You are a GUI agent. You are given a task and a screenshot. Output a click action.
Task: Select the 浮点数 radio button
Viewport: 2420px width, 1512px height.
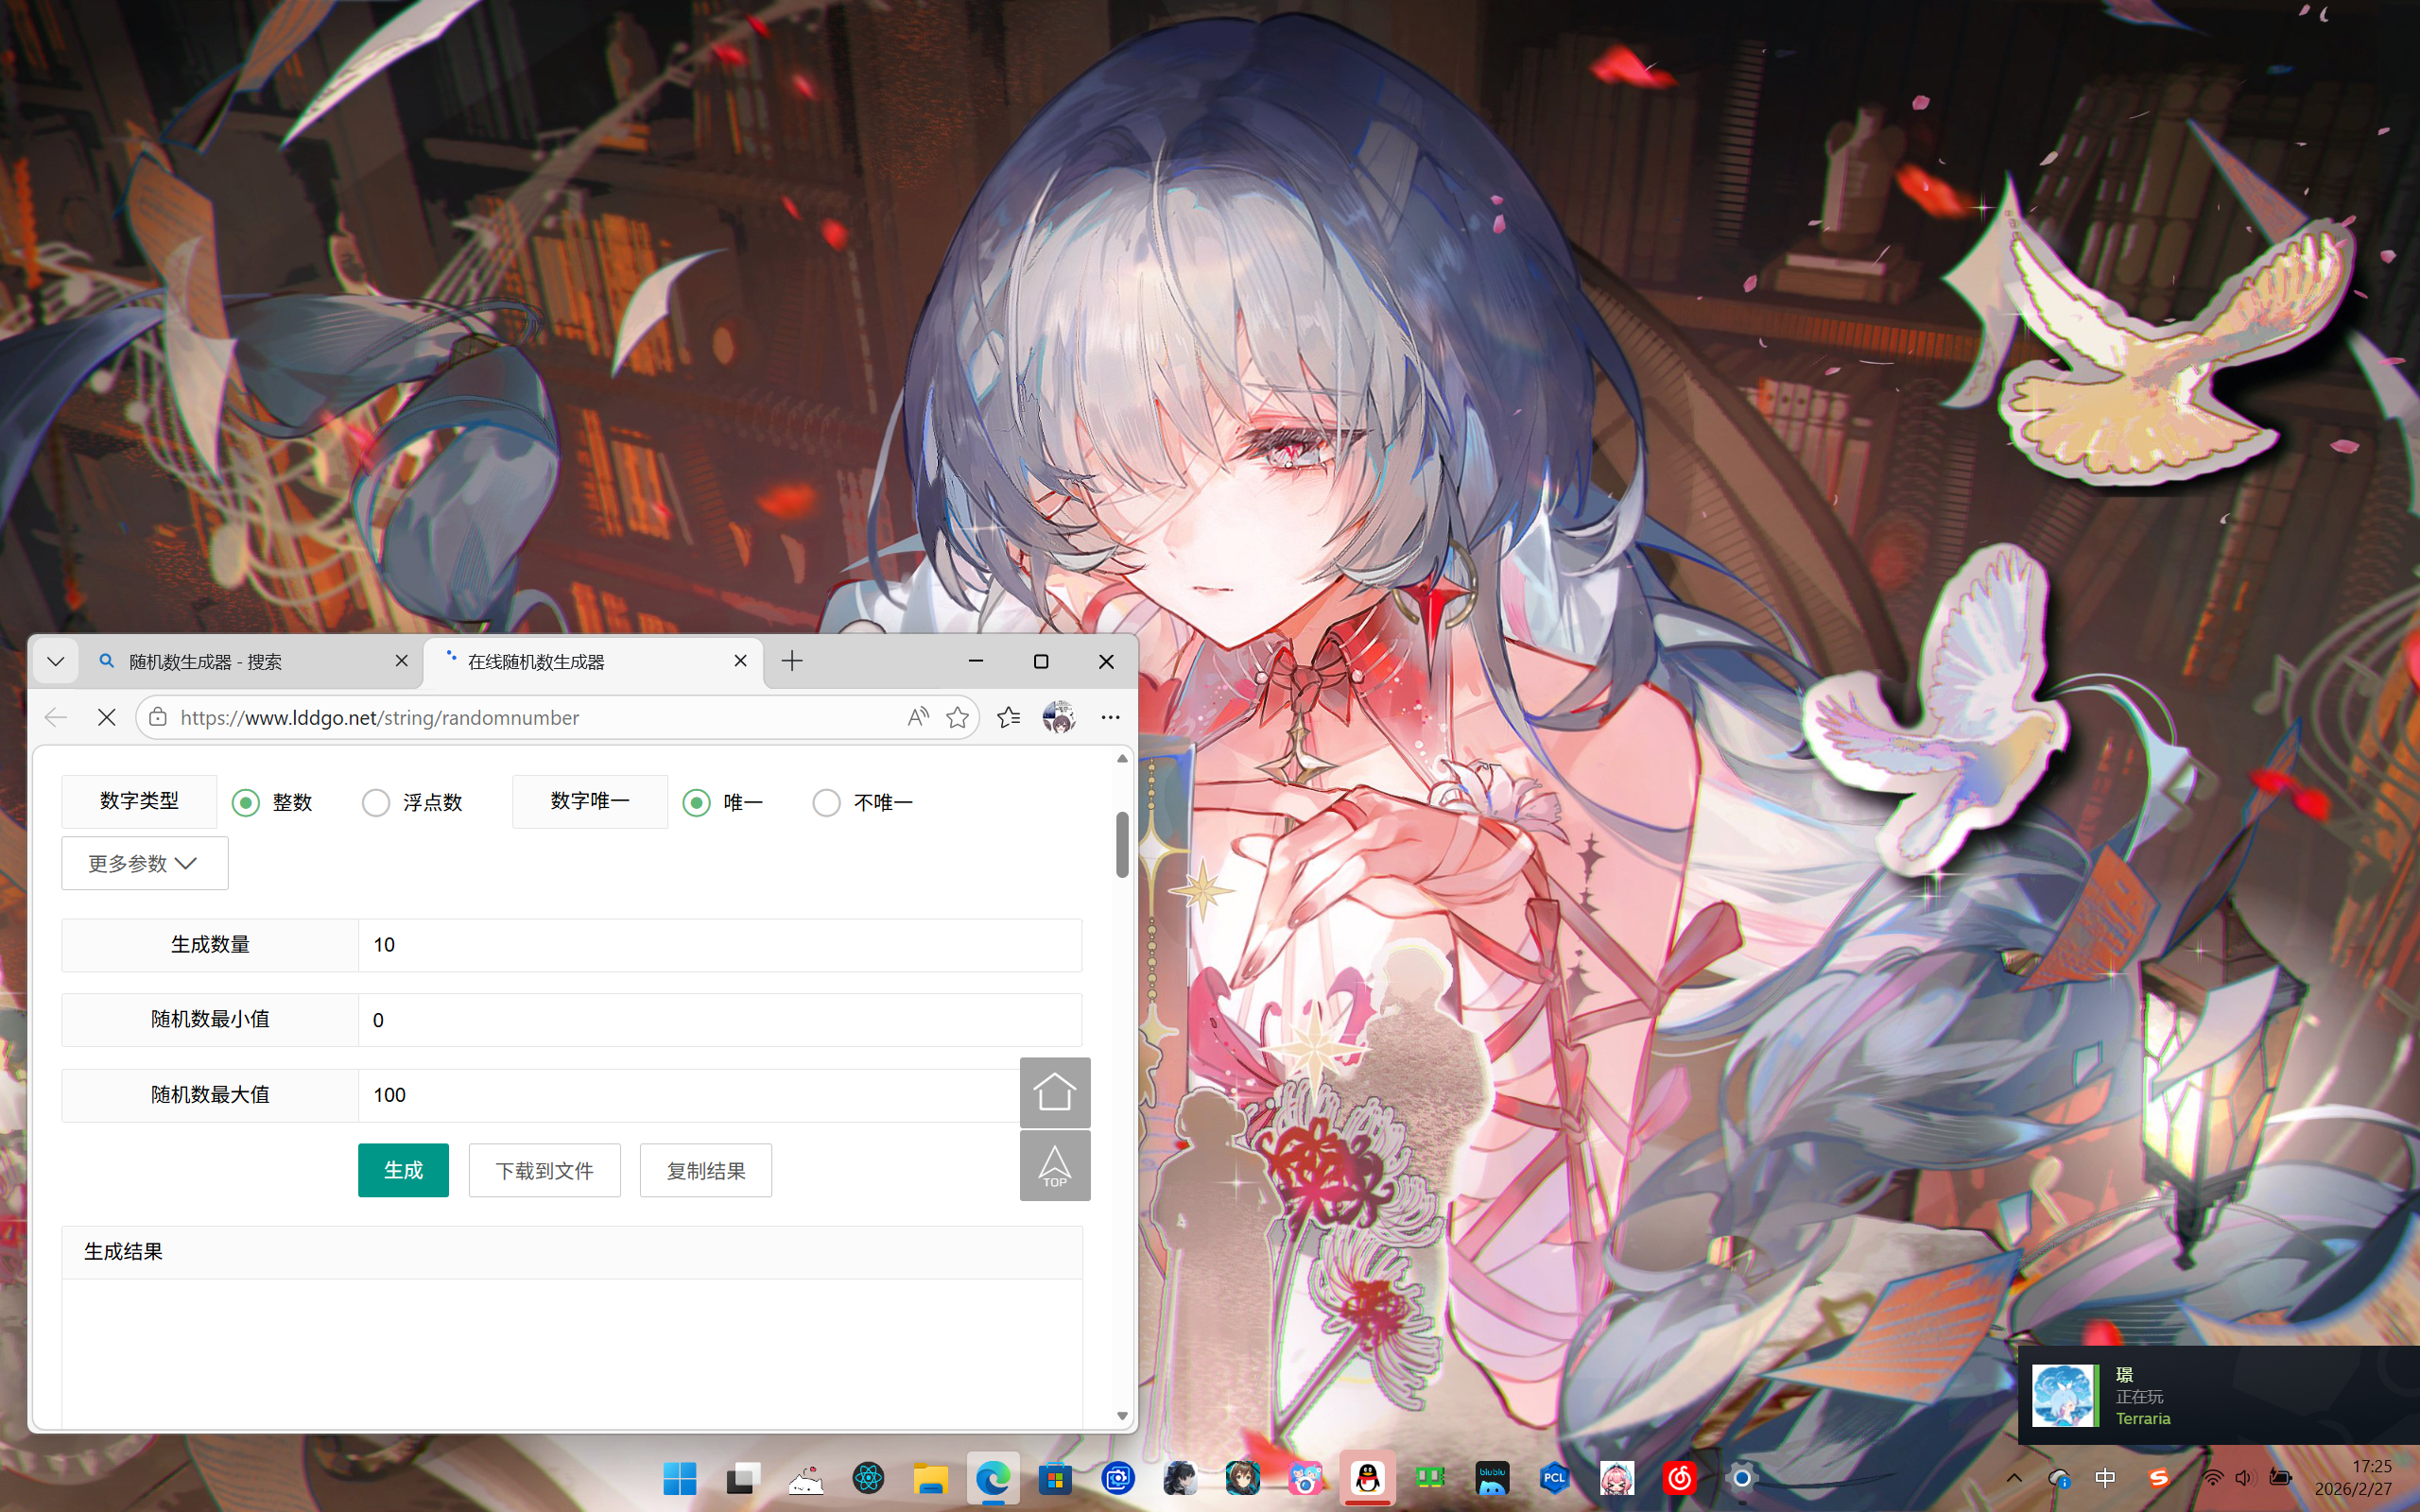[376, 802]
